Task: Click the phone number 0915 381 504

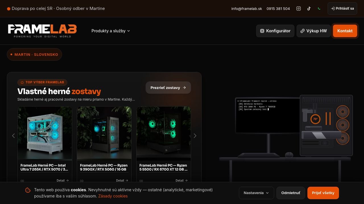Action: click(x=278, y=8)
